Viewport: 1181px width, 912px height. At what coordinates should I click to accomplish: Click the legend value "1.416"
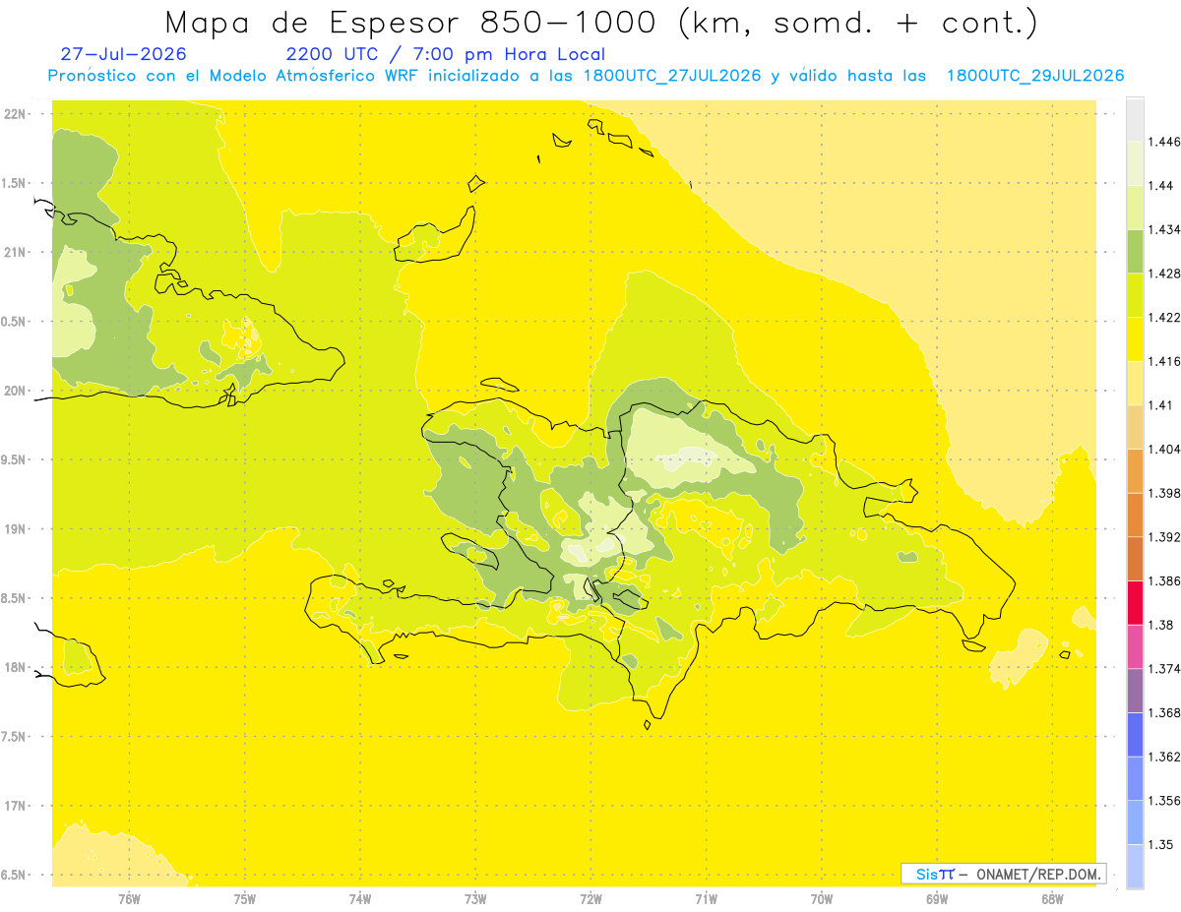[x=1163, y=361]
